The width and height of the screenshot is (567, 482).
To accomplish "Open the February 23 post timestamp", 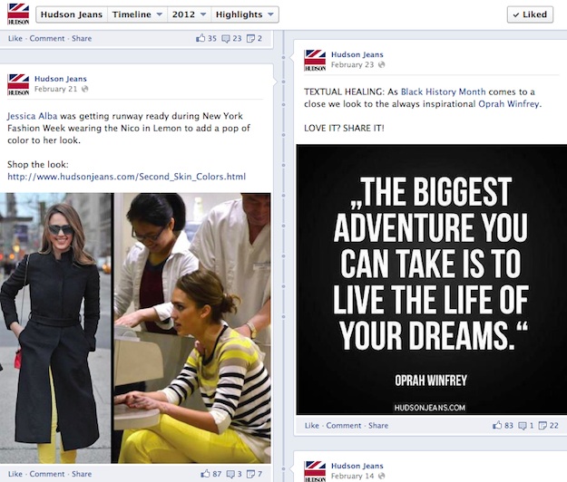I will pyautogui.click(x=352, y=64).
